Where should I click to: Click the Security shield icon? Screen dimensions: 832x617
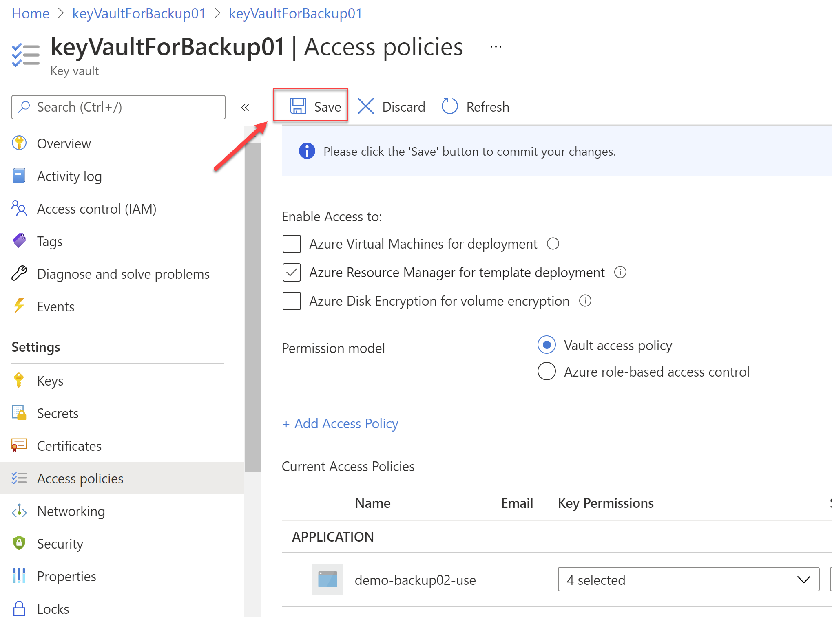(x=19, y=543)
